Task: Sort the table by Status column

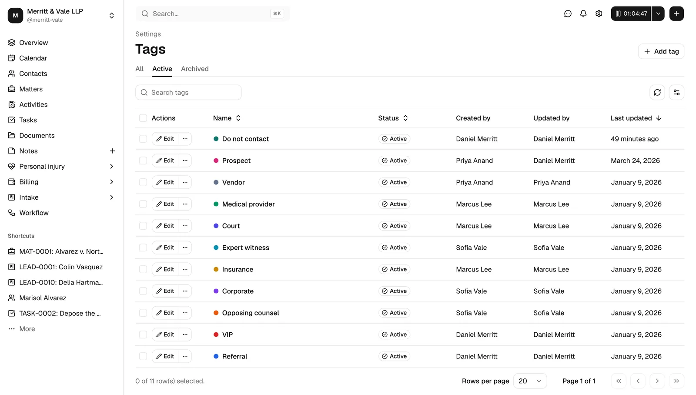Action: (393, 118)
